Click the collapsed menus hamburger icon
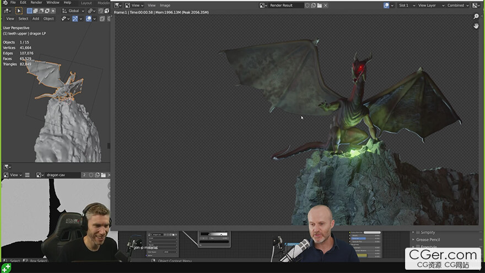 tap(27, 175)
